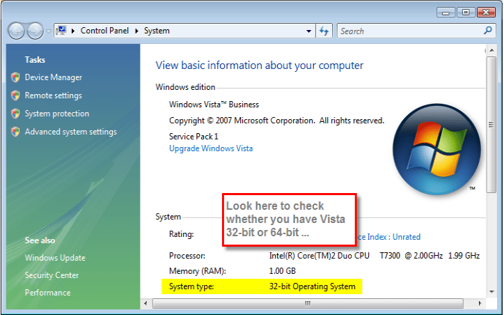Click the 'Windows edition' section heading
Viewport: 504px width, 315px height.
click(x=185, y=87)
